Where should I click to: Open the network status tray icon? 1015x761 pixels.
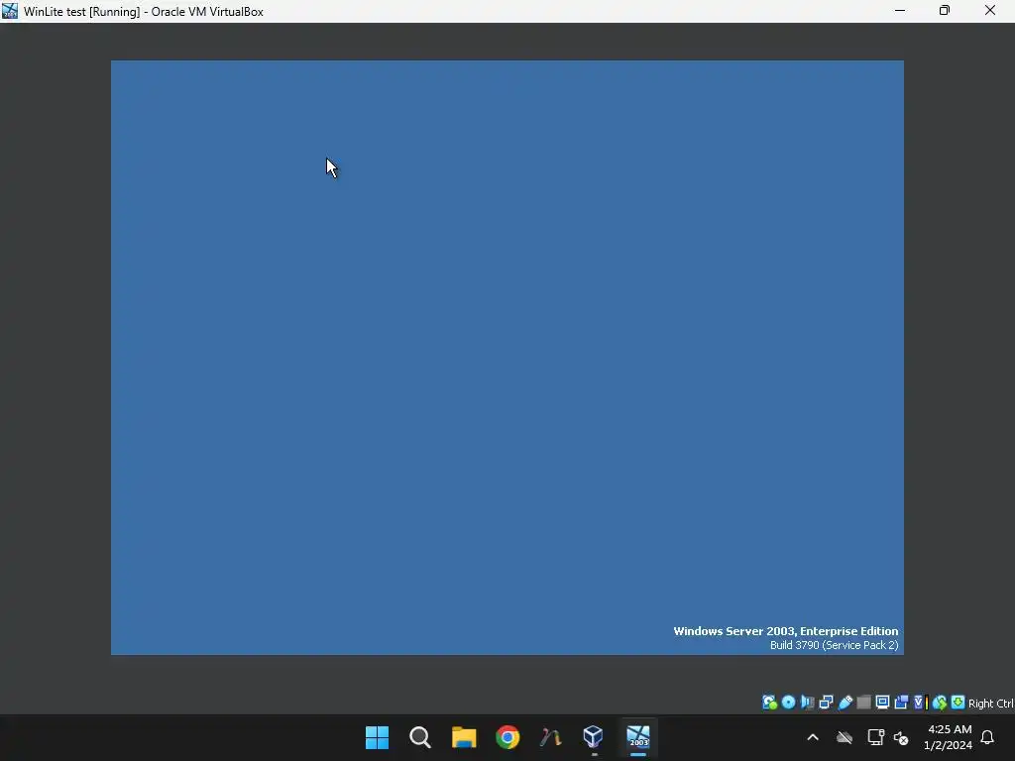click(876, 737)
